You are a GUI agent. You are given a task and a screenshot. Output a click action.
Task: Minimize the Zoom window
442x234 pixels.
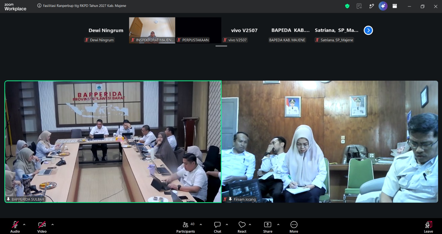click(x=409, y=6)
